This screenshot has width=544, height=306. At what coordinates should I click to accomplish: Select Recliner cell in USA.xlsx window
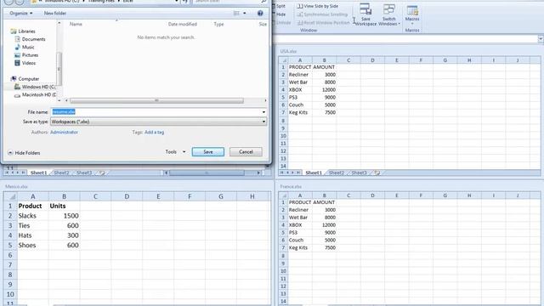click(300, 75)
